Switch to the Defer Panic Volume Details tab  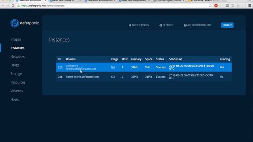point(100,1)
